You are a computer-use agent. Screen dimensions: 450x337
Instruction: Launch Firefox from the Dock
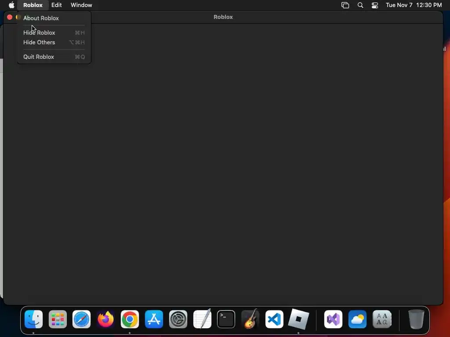coord(105,319)
